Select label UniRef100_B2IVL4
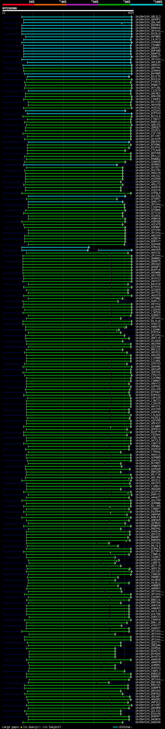Screen dimensions: 165x729 point(148,116)
